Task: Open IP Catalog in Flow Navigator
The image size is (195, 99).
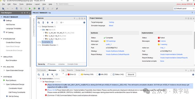Action: coord(10,33)
